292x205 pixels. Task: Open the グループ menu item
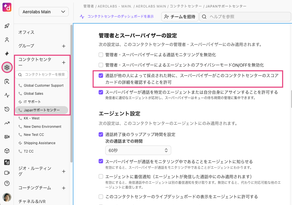click(26, 46)
